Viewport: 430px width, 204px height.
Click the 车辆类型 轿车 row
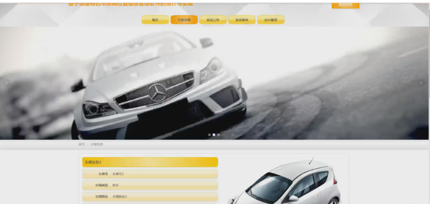150,185
